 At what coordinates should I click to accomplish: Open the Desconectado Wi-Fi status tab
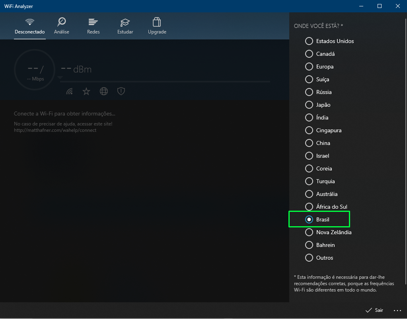point(29,26)
